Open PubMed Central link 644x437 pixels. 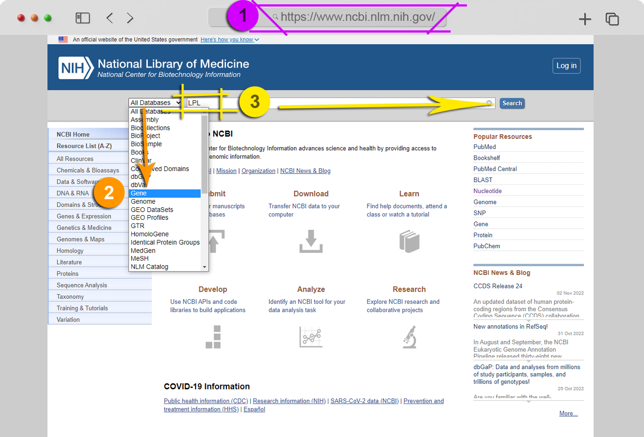495,169
